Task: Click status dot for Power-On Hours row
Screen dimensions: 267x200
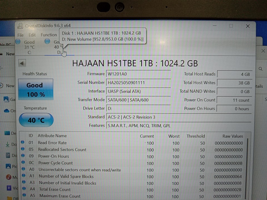Action: (23, 156)
